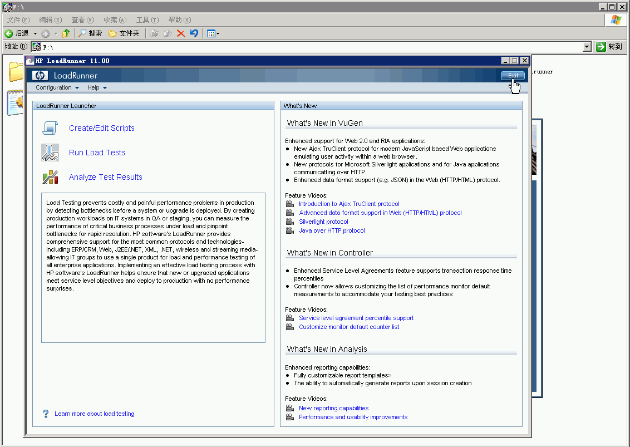630x447 pixels.
Task: Toggle the Folders (文件夹) pane button
Action: (x=124, y=33)
